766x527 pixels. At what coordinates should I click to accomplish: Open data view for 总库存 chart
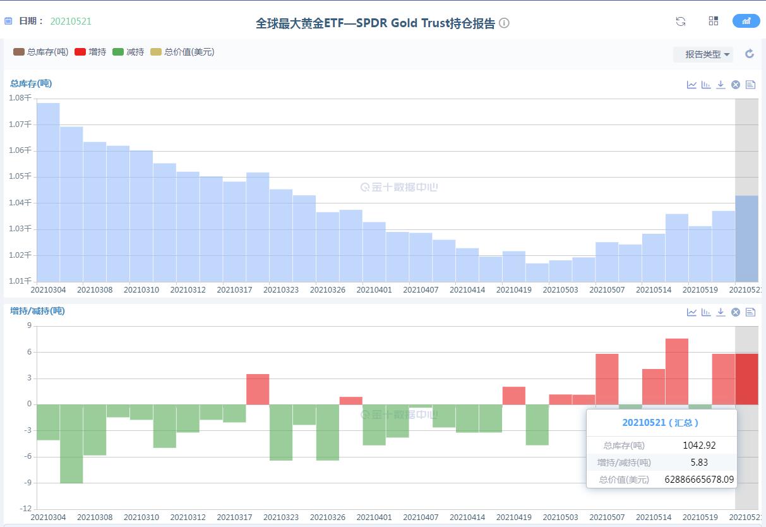pos(750,85)
